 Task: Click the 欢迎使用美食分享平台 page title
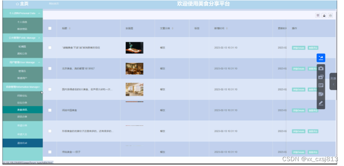[203, 4]
